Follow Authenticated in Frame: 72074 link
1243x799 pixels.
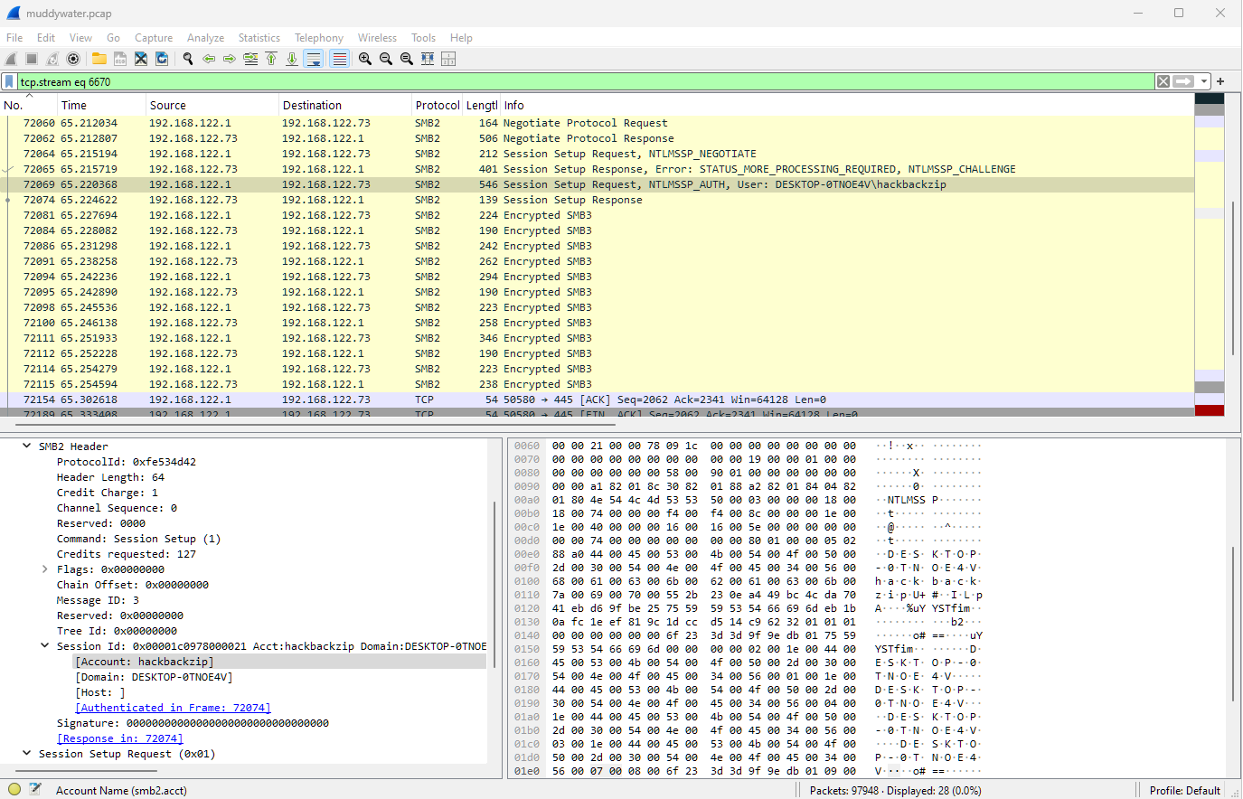click(x=173, y=708)
